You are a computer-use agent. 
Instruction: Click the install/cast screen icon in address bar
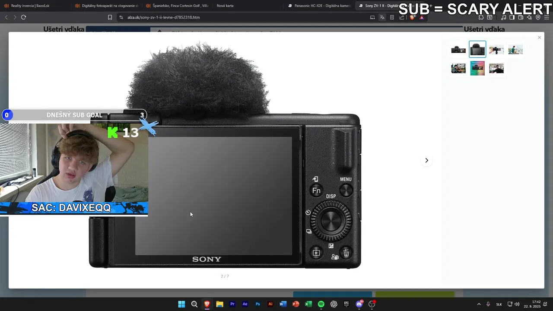372,17
